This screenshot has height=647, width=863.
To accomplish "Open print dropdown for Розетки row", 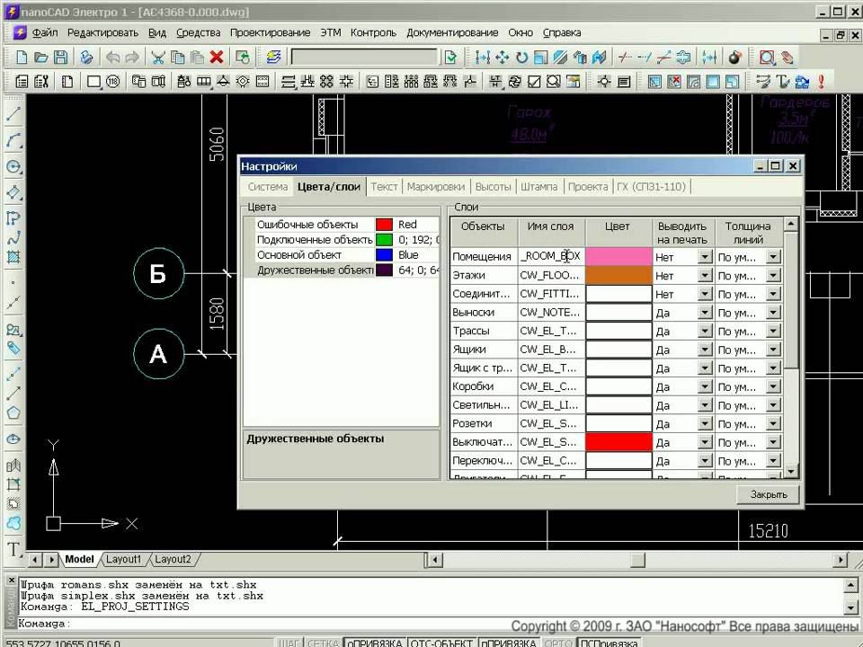I will click(705, 423).
